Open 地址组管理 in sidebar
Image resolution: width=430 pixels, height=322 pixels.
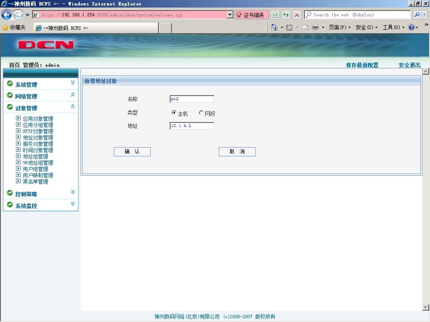(36, 156)
